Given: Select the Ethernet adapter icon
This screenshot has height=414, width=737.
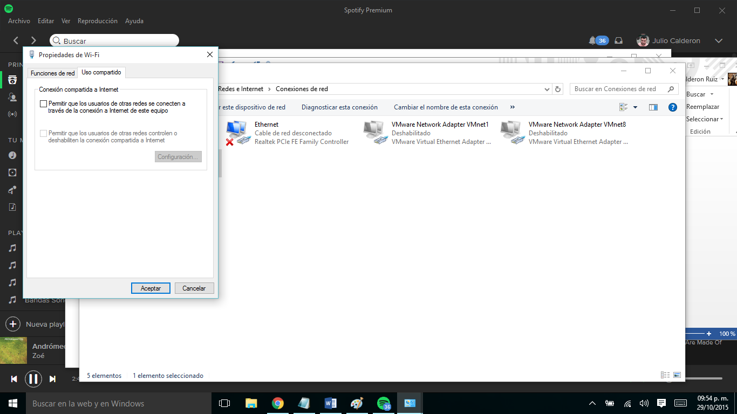Looking at the screenshot, I should point(238,133).
